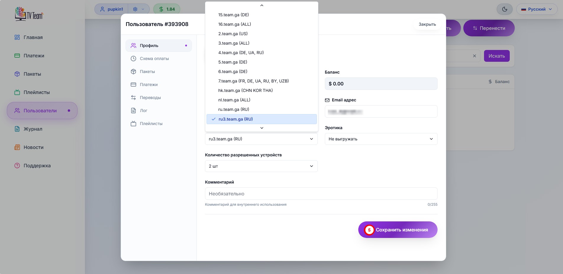
Task: Open Главная from the sidebar
Action: pyautogui.click(x=33, y=37)
